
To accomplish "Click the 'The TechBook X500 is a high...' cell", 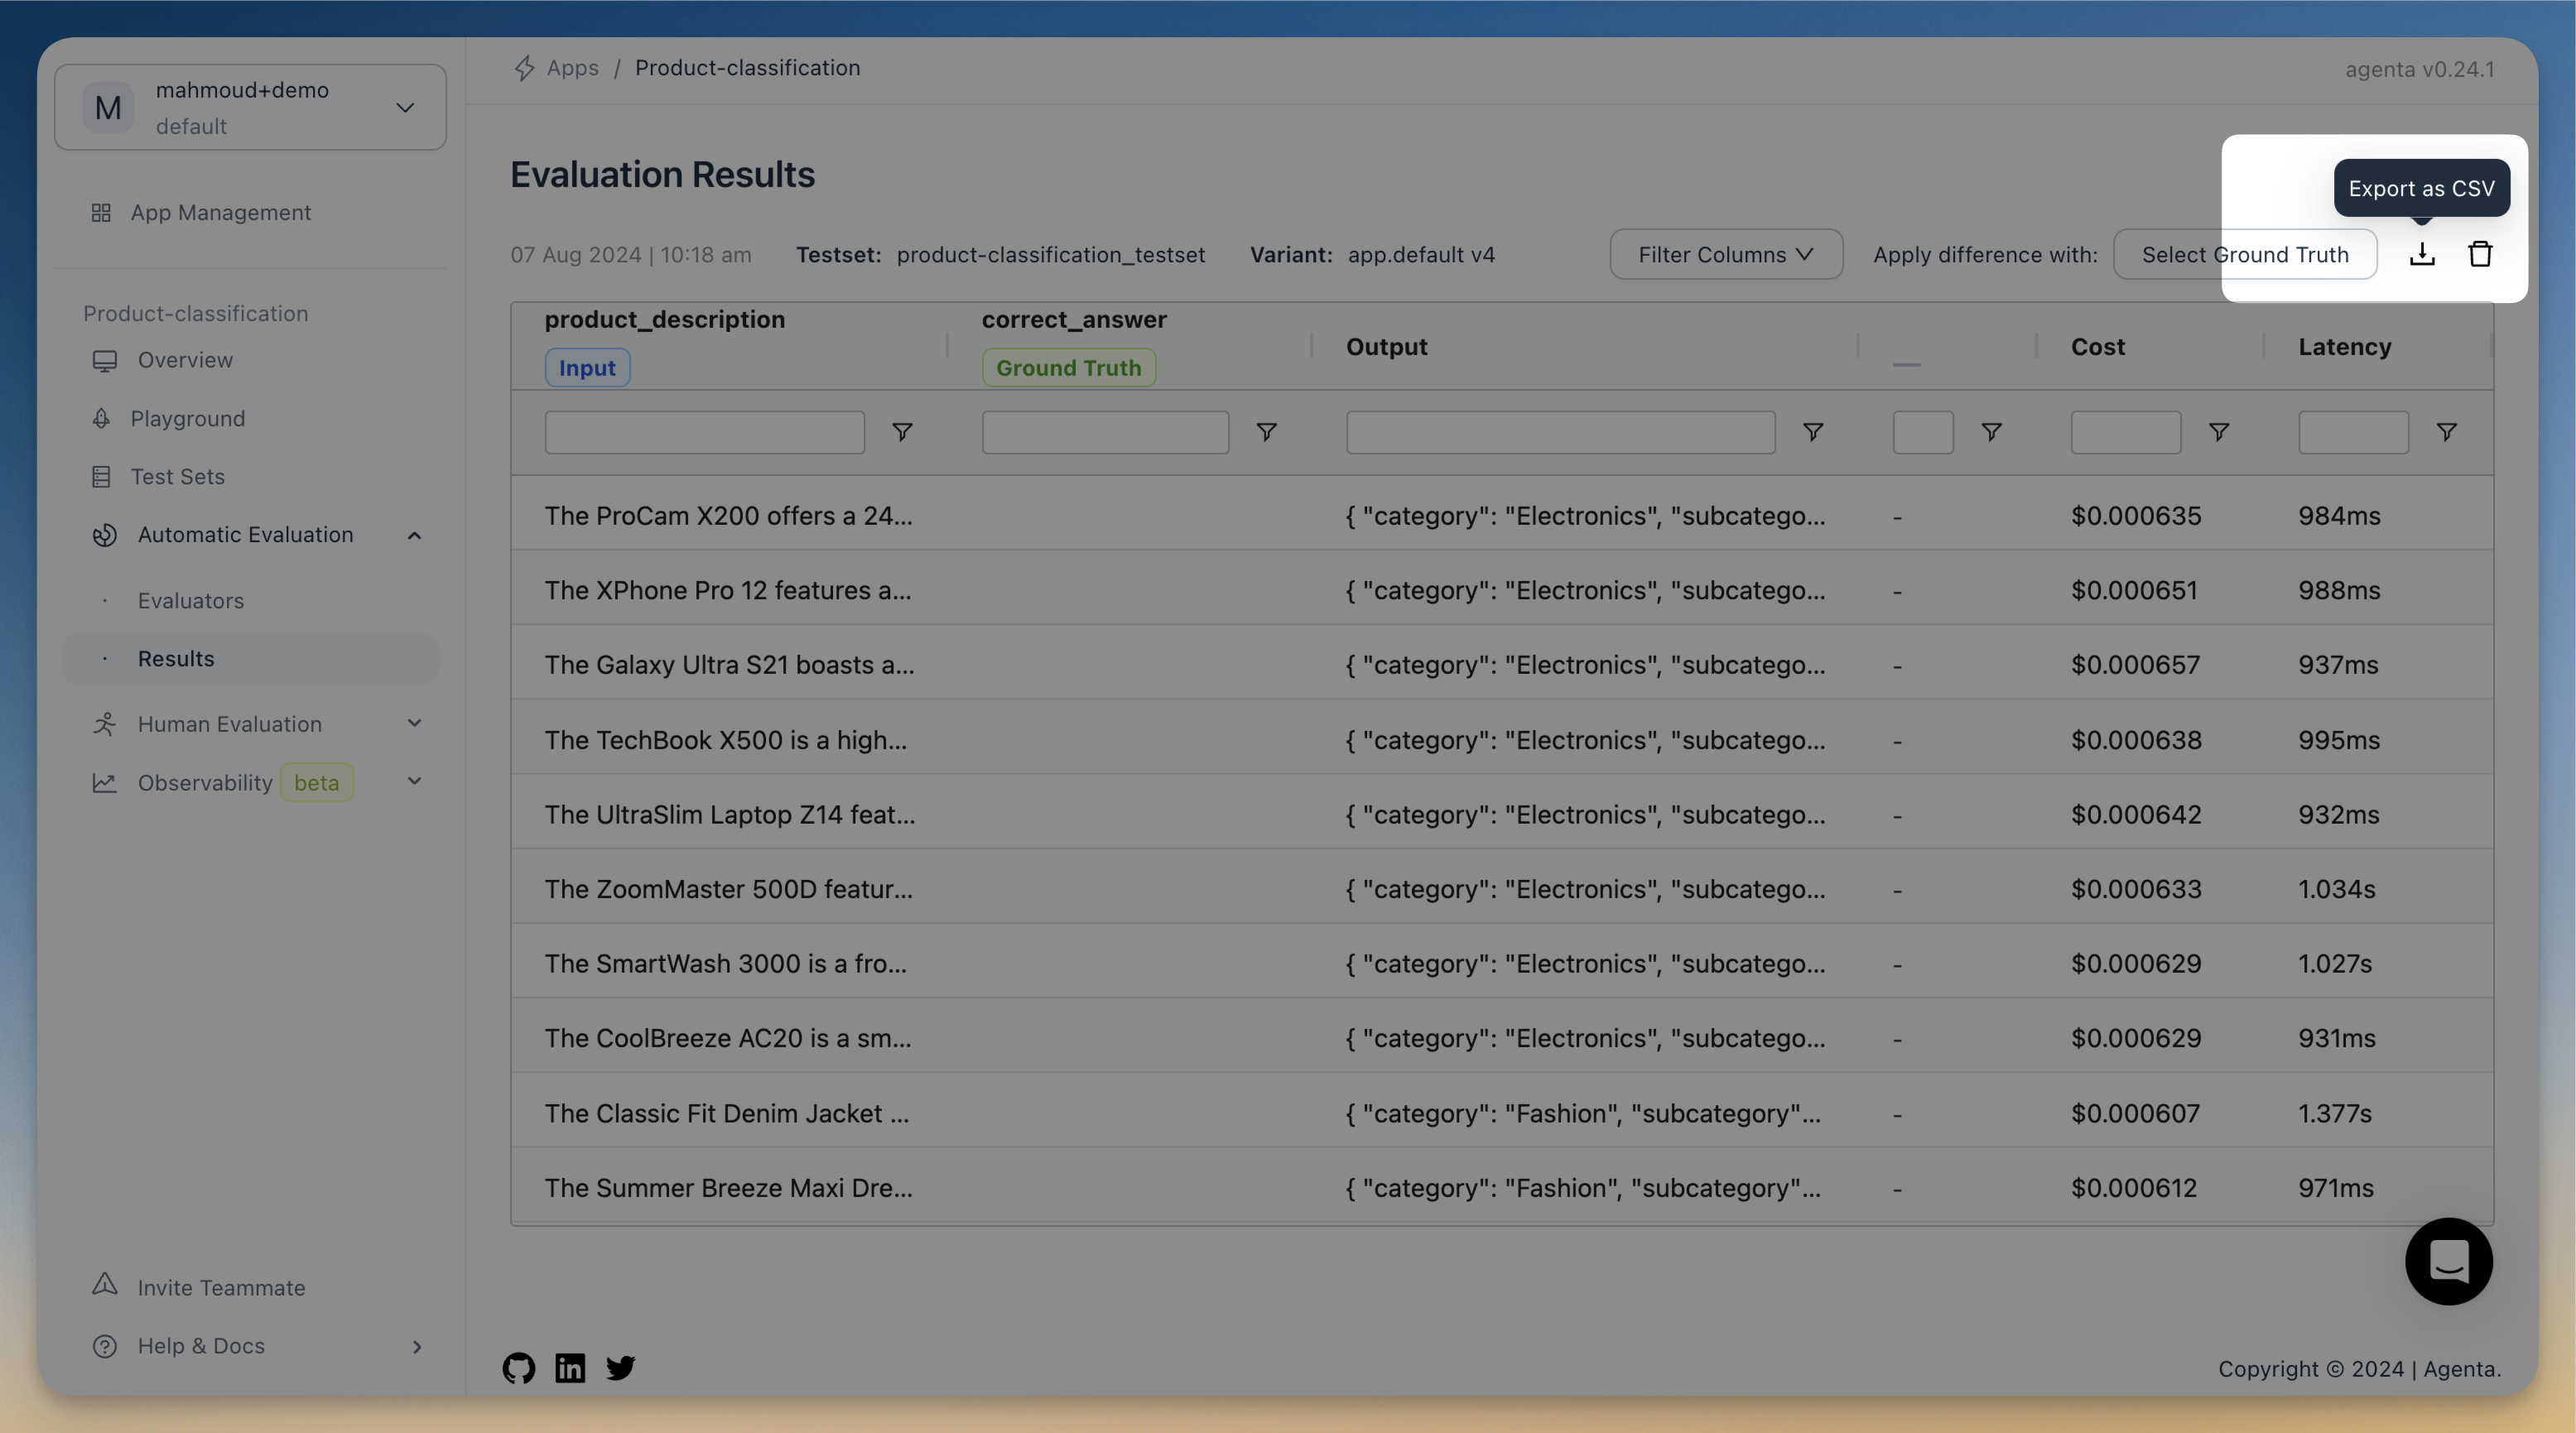I will [x=725, y=740].
